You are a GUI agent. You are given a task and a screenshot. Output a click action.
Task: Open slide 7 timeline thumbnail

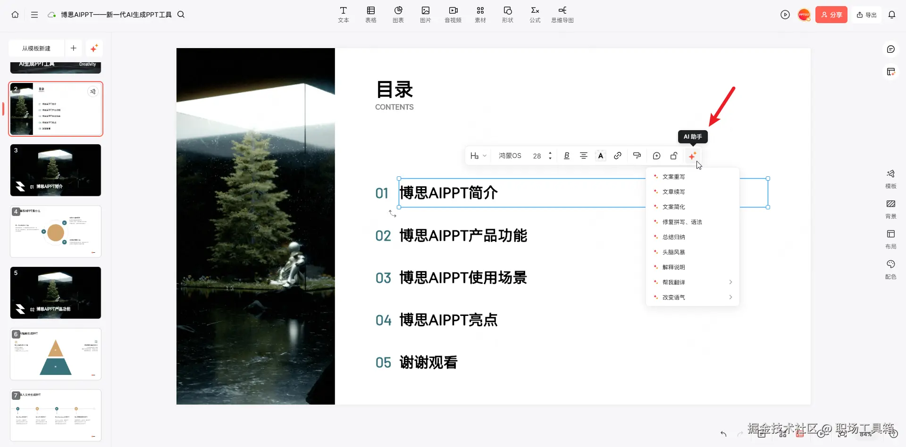click(x=56, y=415)
